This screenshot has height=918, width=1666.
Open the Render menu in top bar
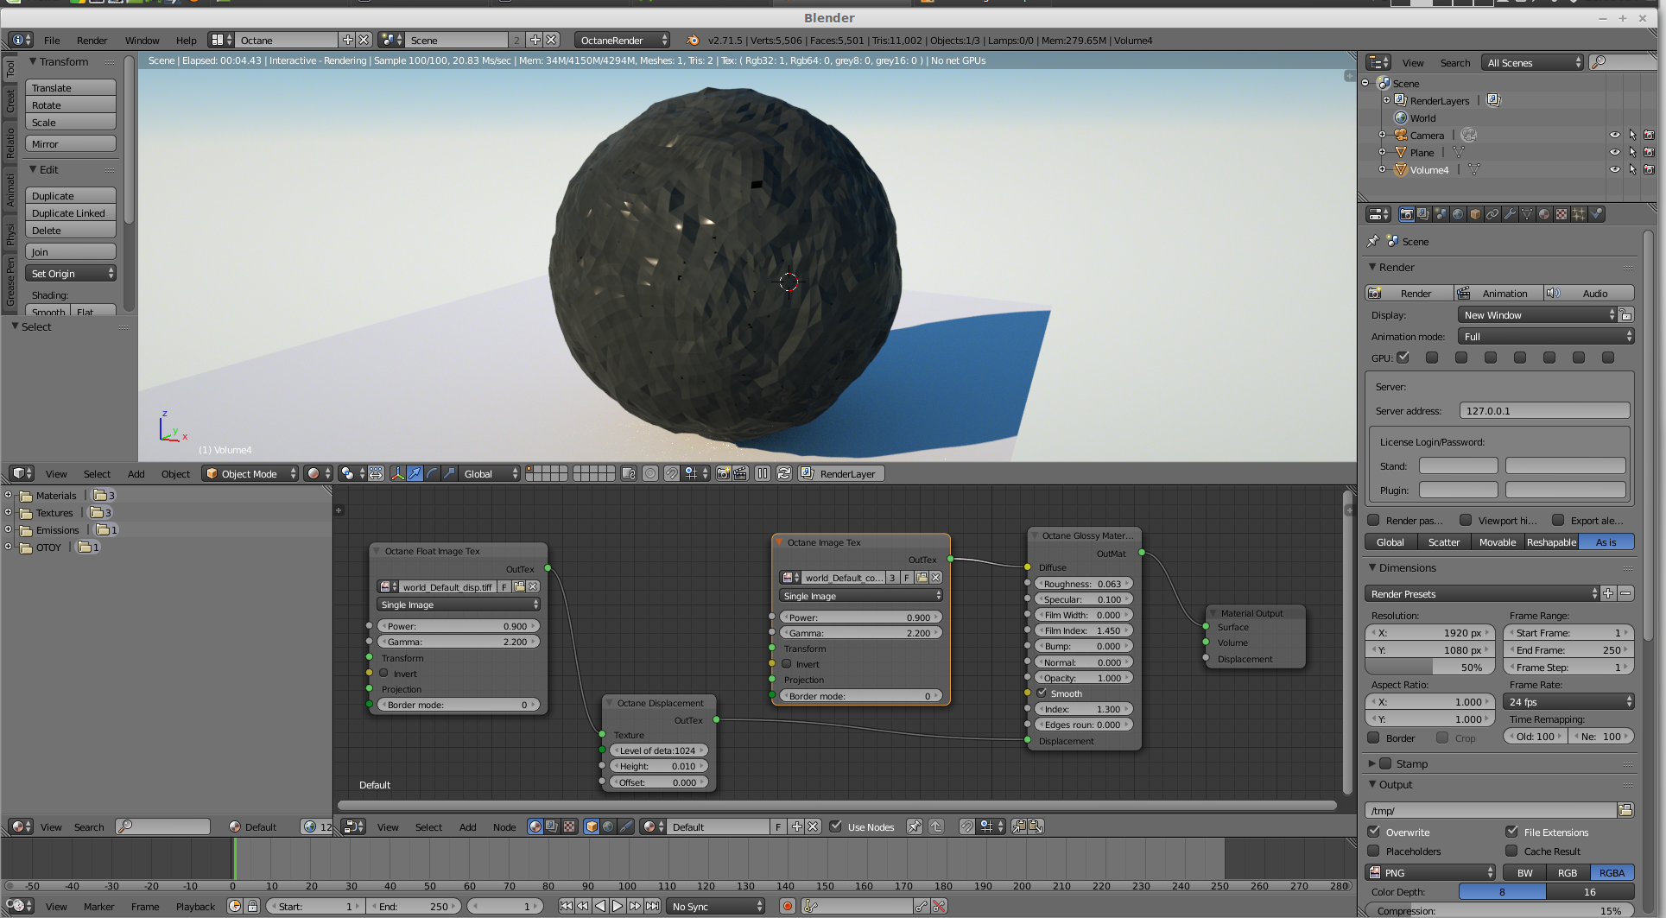click(92, 40)
